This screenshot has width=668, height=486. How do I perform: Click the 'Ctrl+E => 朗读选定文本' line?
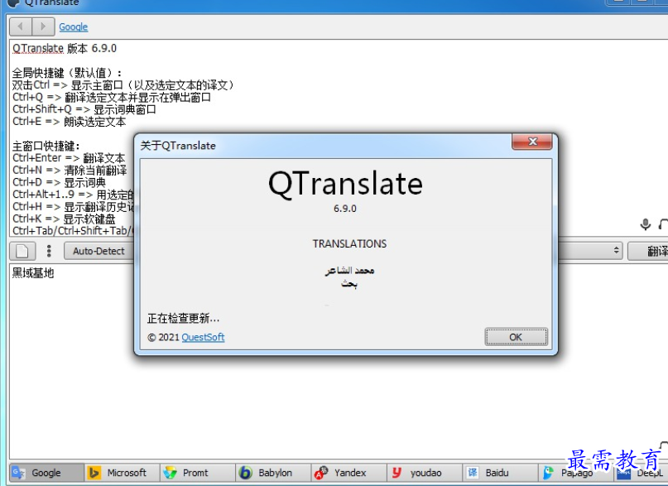69,122
